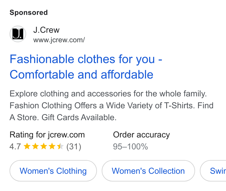Click the 'Order accuracy' label
Viewport: 226px width, 191px height.
[x=141, y=135]
